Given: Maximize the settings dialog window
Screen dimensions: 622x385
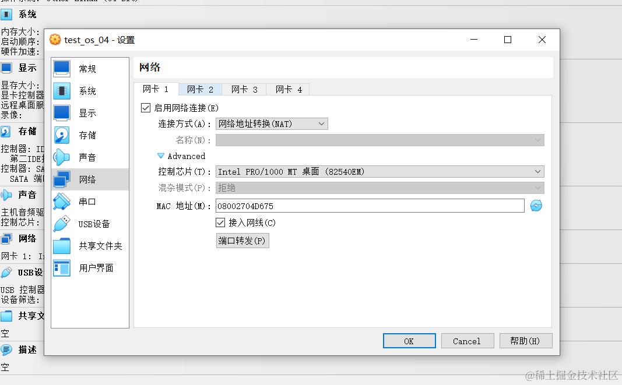Looking at the screenshot, I should coord(507,40).
